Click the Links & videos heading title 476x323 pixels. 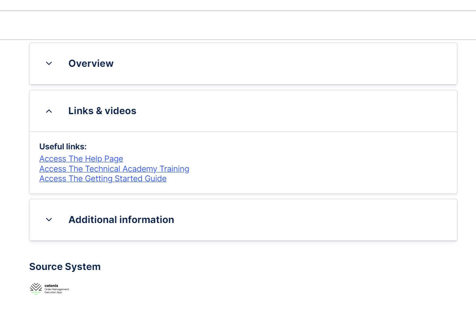(x=102, y=111)
